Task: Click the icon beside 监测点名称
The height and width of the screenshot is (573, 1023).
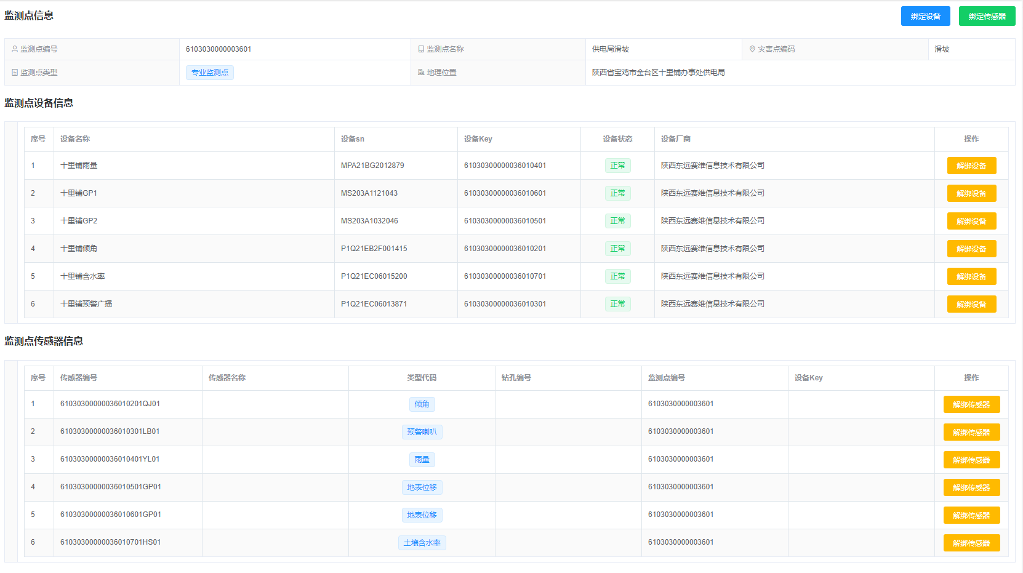Action: point(421,49)
